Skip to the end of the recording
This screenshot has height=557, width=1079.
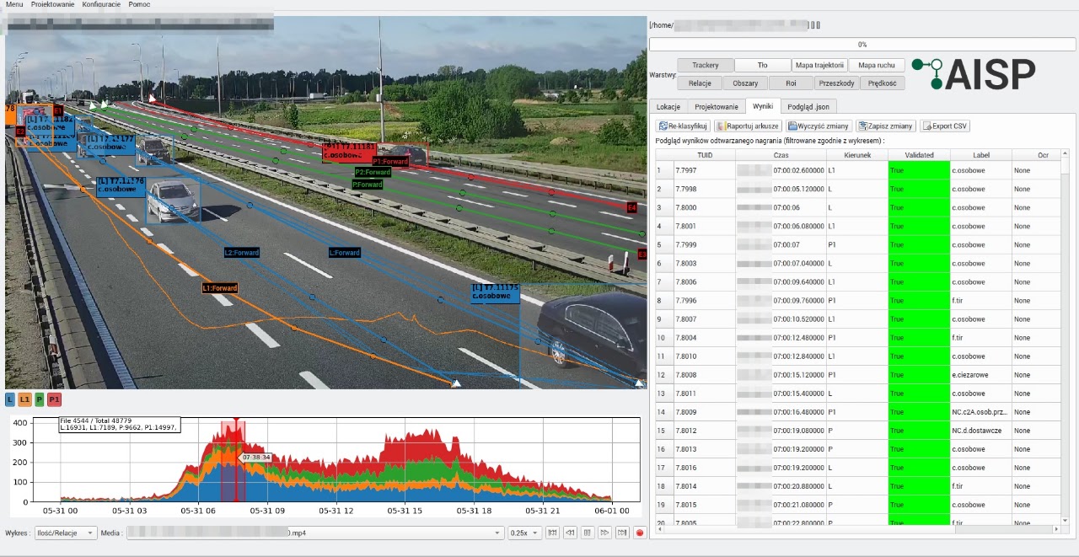[x=622, y=533]
